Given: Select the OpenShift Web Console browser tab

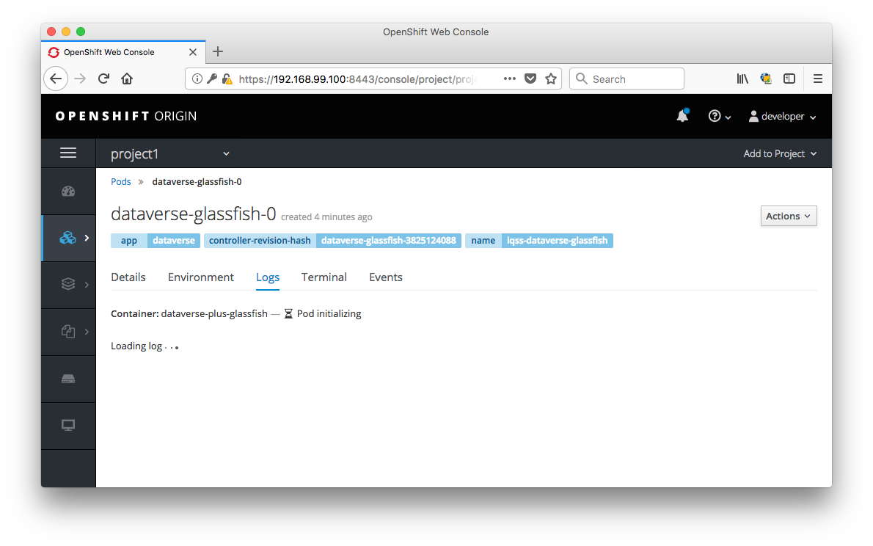Looking at the screenshot, I should pos(123,52).
